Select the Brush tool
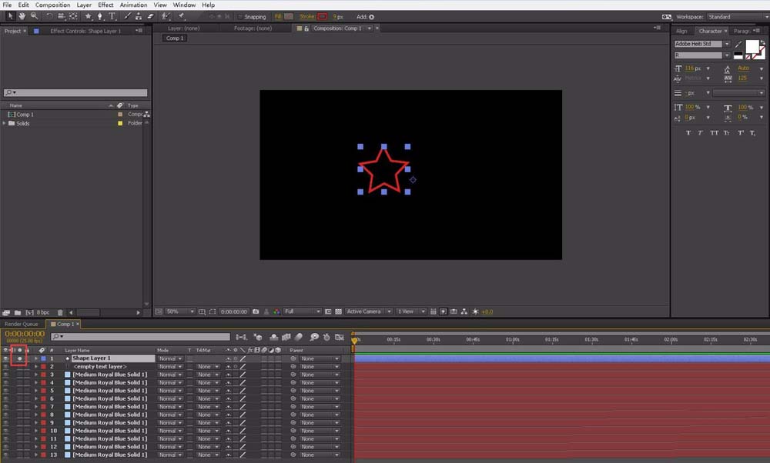 127,16
